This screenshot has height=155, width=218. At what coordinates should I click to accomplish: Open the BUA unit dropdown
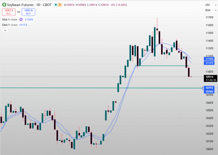click(207, 10)
